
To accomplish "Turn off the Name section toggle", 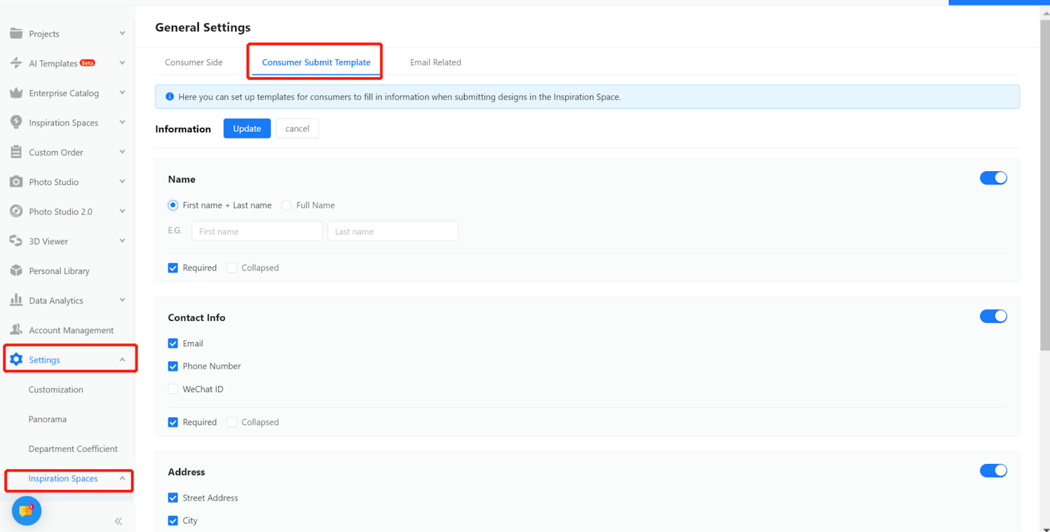I will (993, 178).
